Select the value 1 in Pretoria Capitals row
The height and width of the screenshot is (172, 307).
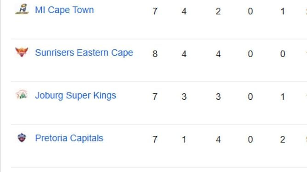pos(184,140)
